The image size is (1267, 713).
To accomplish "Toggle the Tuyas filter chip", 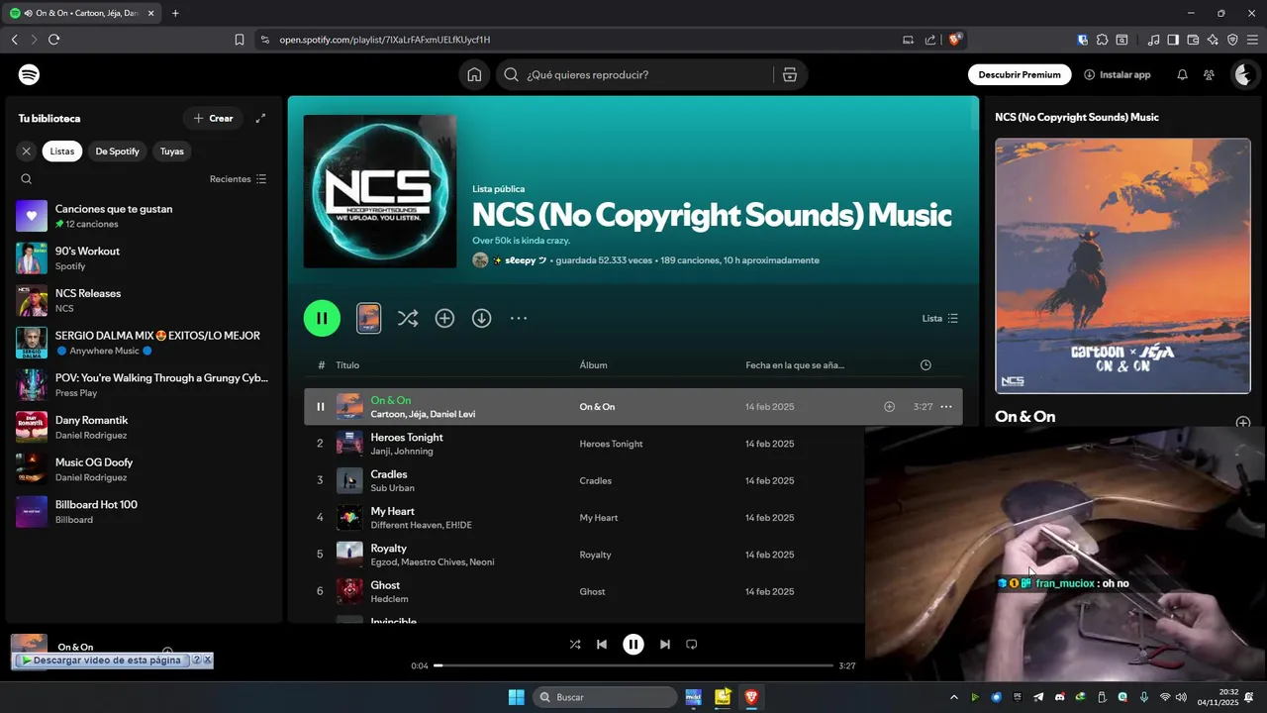I will pyautogui.click(x=172, y=152).
